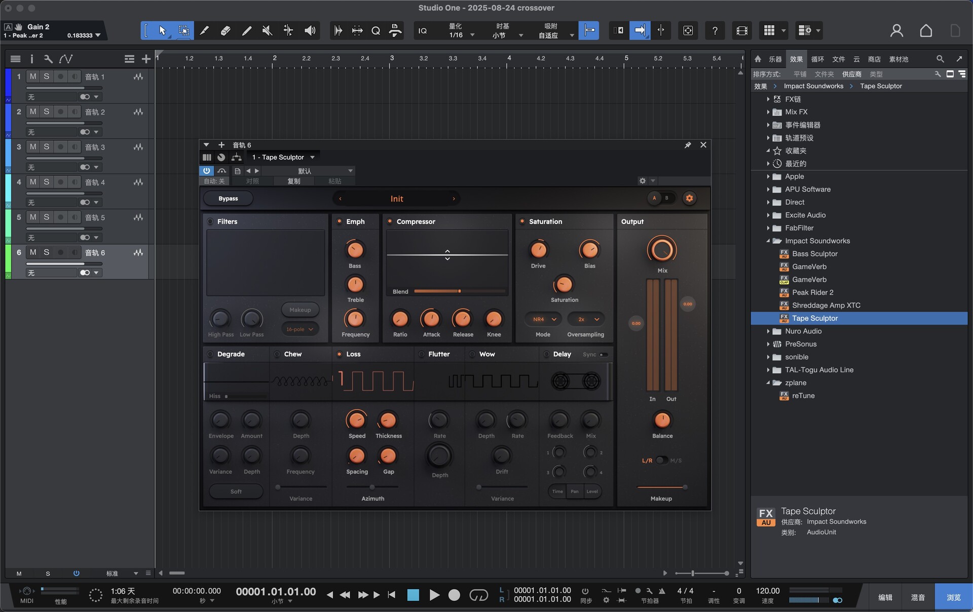Solo track 音轨 3
Screen dimensions: 973x612
(46, 147)
